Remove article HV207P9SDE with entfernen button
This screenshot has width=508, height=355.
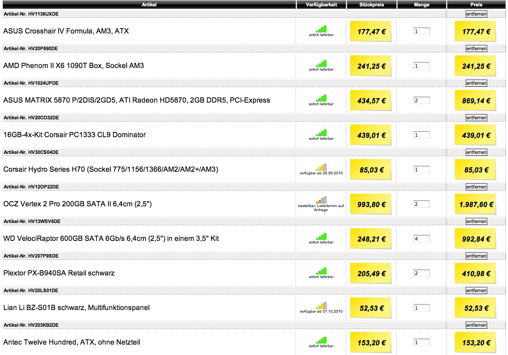click(476, 256)
